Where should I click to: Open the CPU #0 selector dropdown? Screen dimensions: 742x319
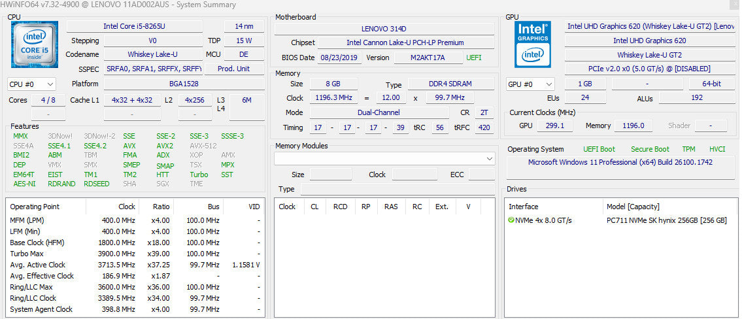point(31,84)
